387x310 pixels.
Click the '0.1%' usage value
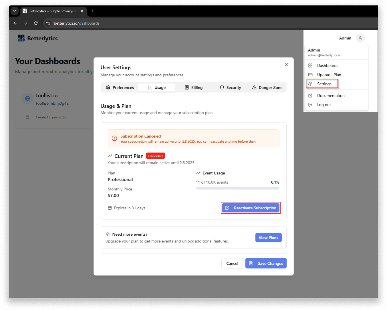[x=275, y=182]
